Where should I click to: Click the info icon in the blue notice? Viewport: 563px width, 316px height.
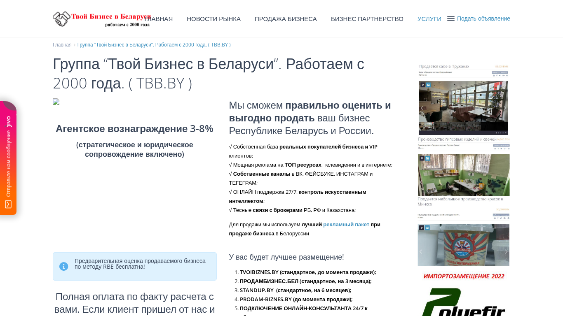(x=64, y=266)
